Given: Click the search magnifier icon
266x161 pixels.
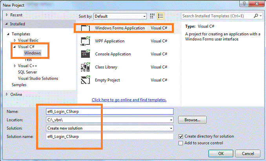Looking at the screenshot, I should [256, 16].
